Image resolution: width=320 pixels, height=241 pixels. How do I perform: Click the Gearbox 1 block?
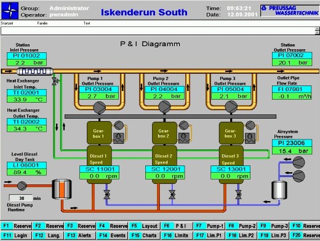99,133
